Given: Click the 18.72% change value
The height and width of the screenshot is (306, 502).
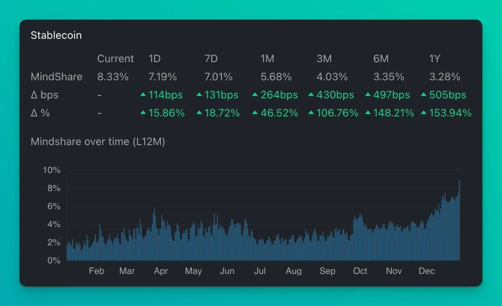Looking at the screenshot, I should click(x=222, y=113).
